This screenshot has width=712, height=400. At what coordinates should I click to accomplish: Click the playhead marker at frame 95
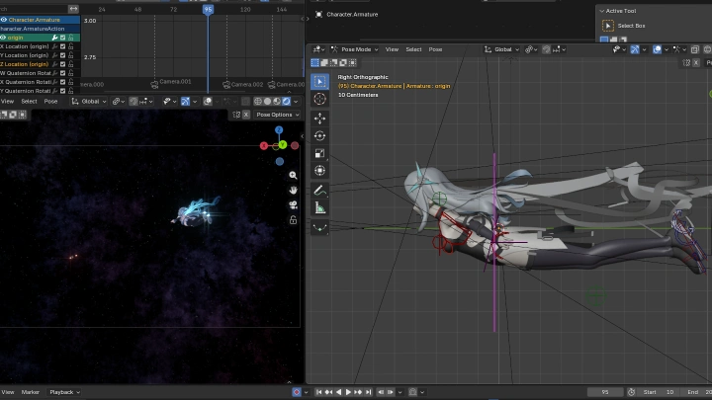pos(208,10)
